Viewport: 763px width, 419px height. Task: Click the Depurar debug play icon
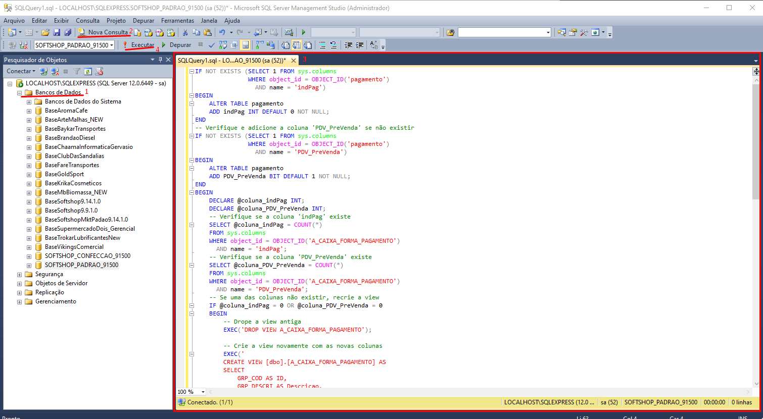pyautogui.click(x=164, y=45)
